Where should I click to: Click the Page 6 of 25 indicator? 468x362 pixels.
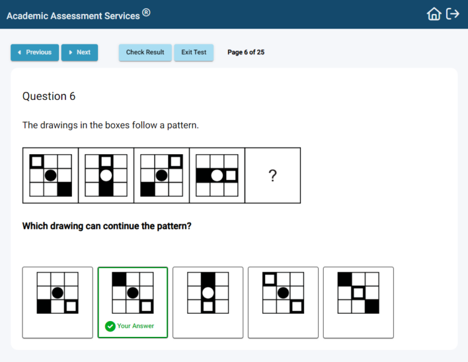(246, 52)
